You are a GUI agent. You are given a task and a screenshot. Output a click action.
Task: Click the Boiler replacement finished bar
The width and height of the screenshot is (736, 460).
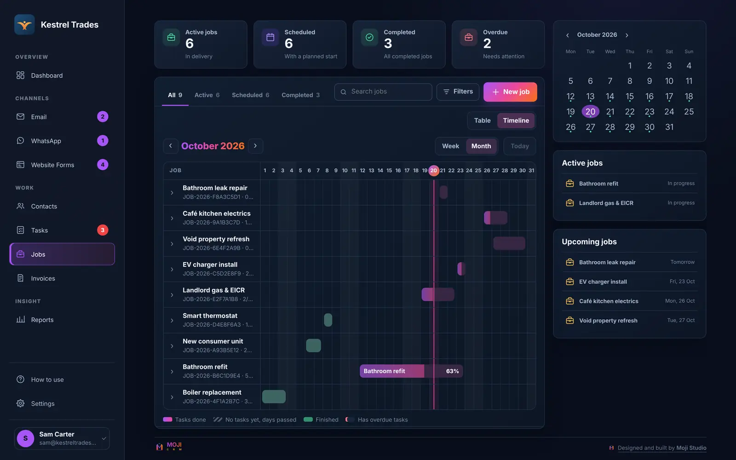coord(274,397)
